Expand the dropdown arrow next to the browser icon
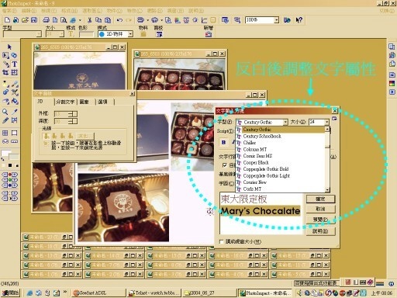397x298 pixels. coord(80,20)
